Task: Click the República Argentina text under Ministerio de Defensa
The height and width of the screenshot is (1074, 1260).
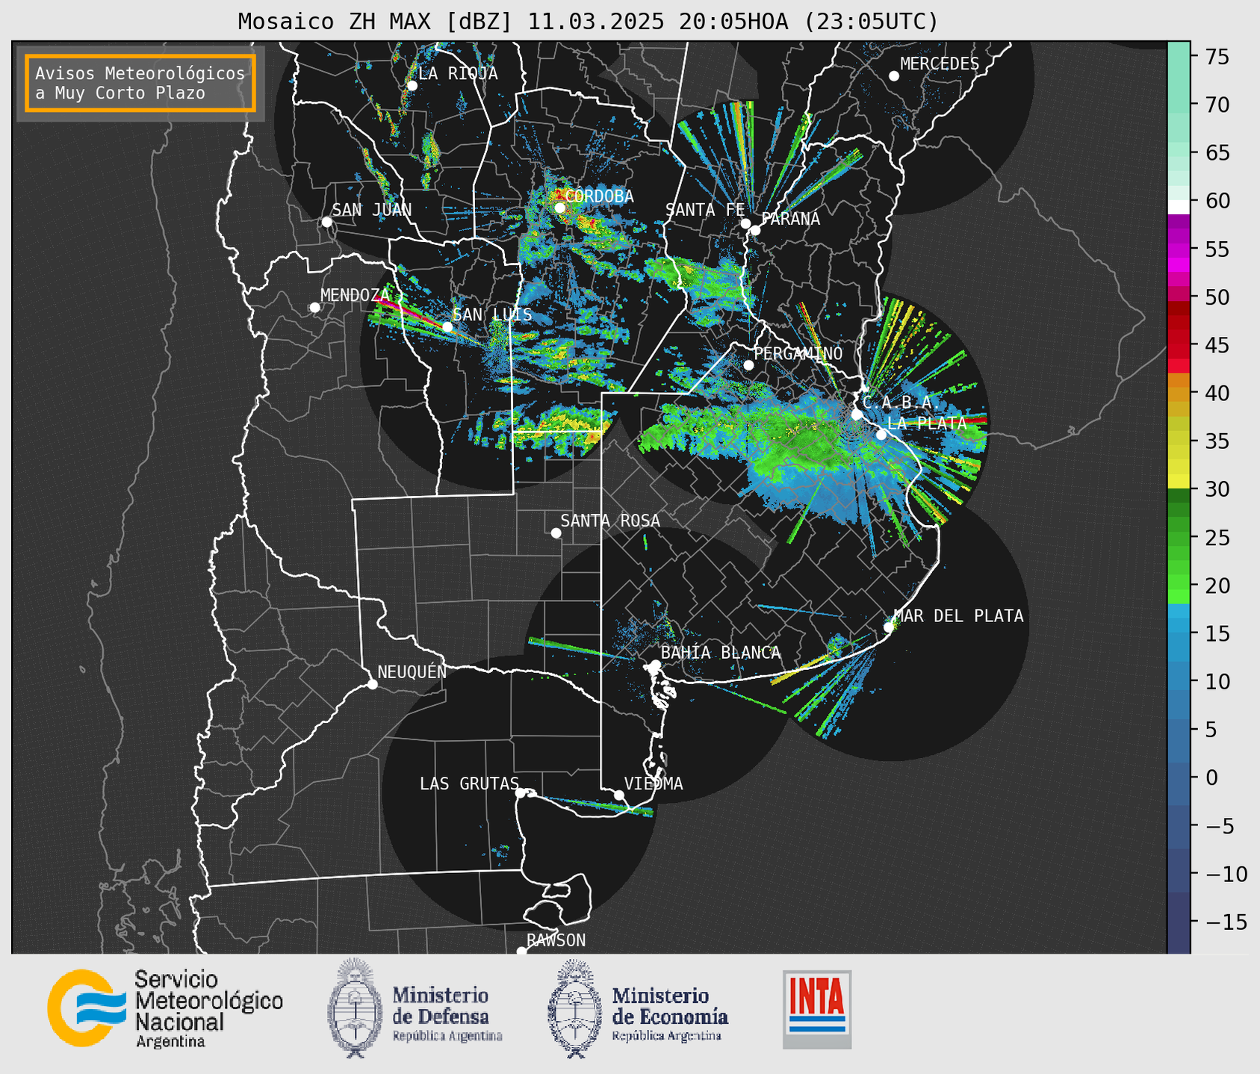Action: click(x=447, y=1036)
